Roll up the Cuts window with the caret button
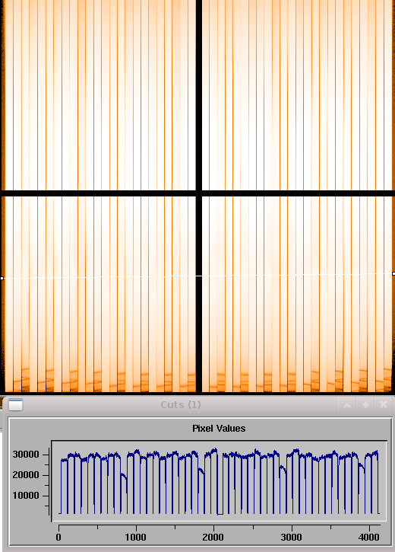The width and height of the screenshot is (395, 552). pyautogui.click(x=347, y=405)
